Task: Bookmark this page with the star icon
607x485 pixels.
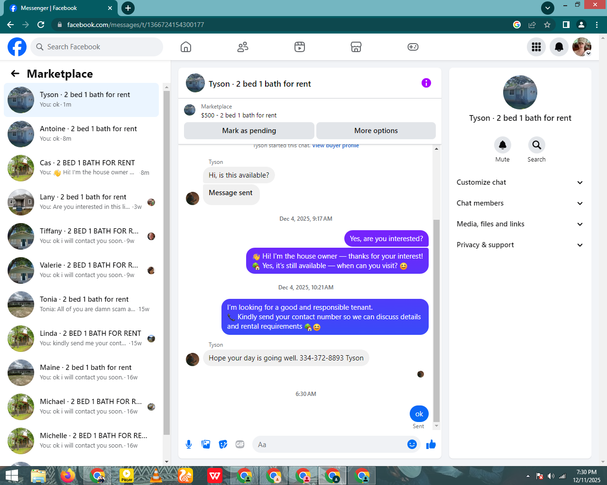Action: (547, 25)
